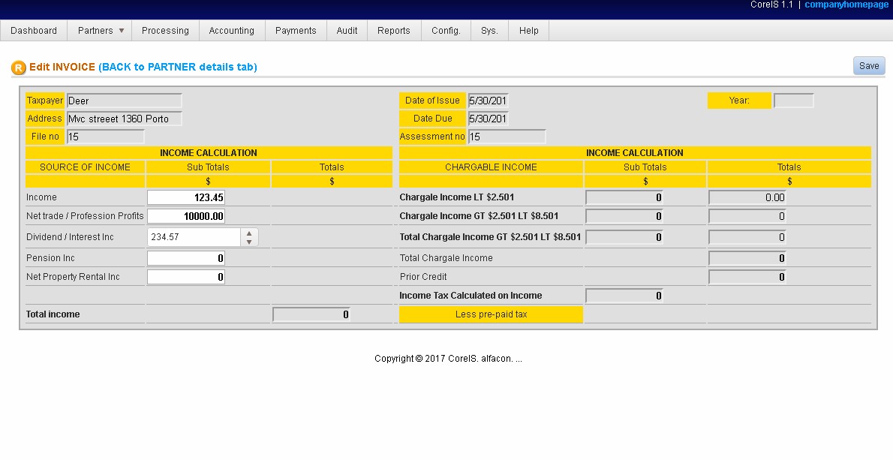Open the Help menu
The image size is (893, 460).
click(x=528, y=31)
